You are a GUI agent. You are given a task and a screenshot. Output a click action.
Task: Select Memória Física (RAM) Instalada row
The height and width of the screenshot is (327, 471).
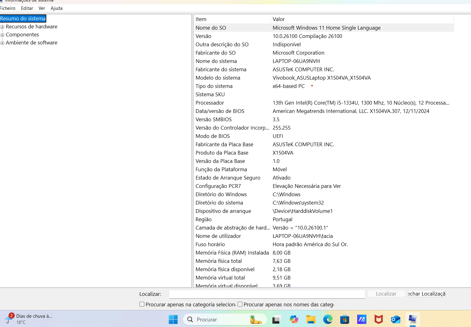(x=324, y=253)
